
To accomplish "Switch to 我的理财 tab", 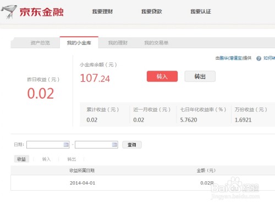I will click(118, 43).
